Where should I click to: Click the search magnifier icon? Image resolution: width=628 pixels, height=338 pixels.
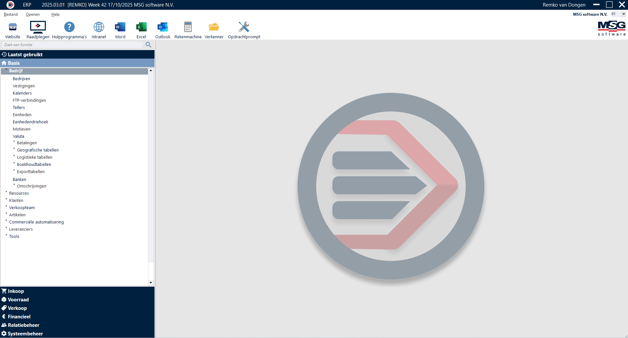[x=148, y=45]
